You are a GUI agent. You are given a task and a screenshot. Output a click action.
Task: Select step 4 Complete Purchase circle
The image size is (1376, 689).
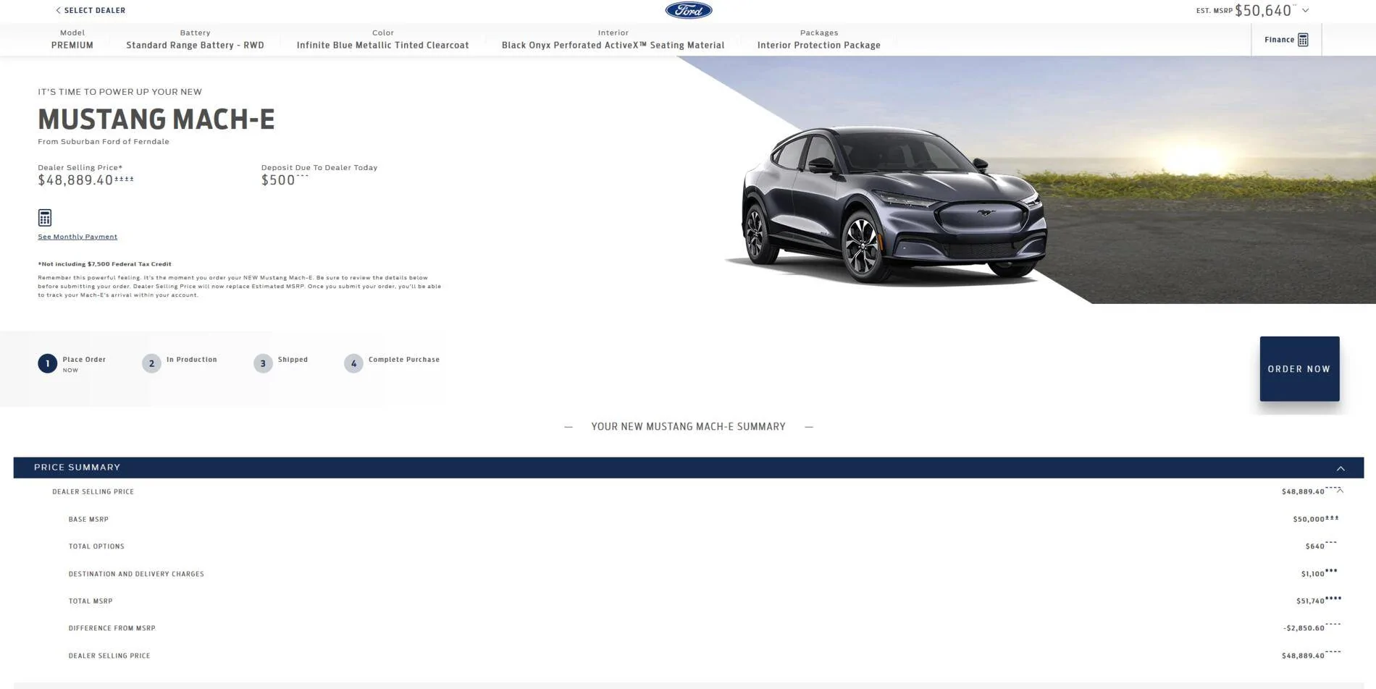tap(353, 363)
